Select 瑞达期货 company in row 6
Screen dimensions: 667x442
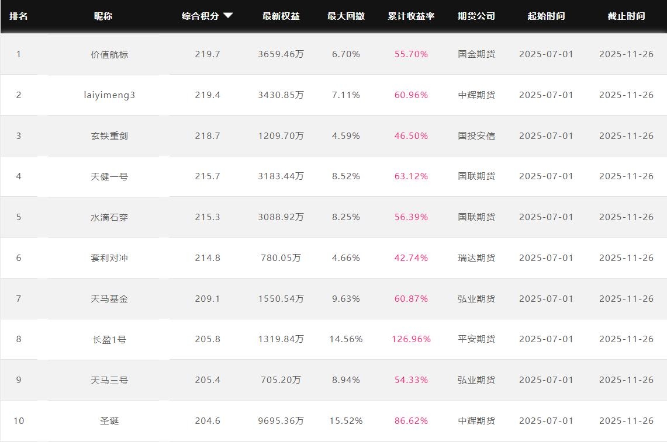[476, 257]
